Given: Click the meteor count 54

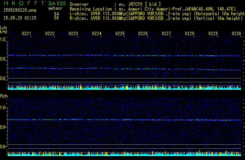Looking at the screenshot, I should click(x=56, y=14).
